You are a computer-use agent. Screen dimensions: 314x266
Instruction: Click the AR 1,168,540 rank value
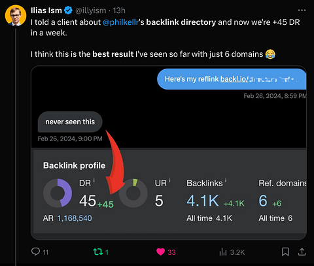(75, 218)
